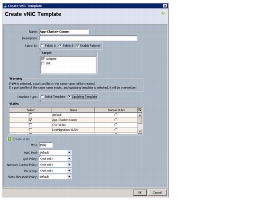
Task: Select the Fabric A radio button
Action: click(x=42, y=45)
